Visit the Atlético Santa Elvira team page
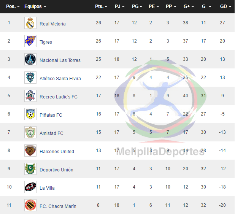Image resolution: width=235 pixels, height=214 pixels. tap(60, 79)
